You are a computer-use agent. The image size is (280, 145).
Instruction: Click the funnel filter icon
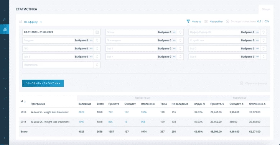(x=188, y=21)
